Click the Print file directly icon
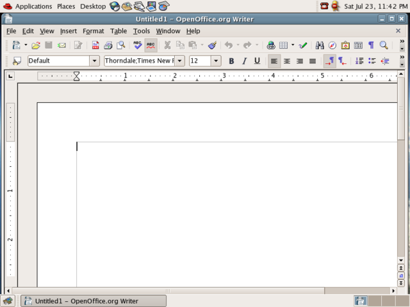410x307 pixels. pyautogui.click(x=108, y=45)
